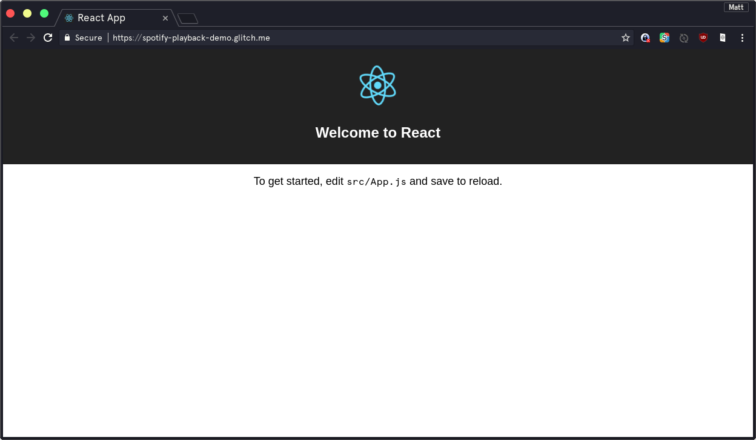Click the spinning React atom logo

pyautogui.click(x=377, y=85)
